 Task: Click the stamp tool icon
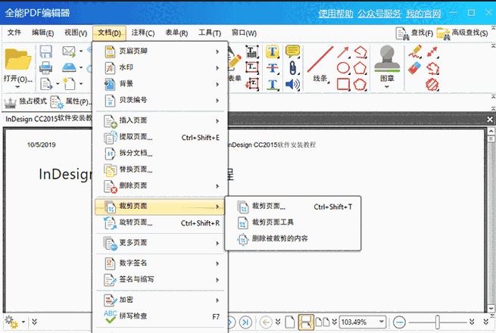click(387, 59)
